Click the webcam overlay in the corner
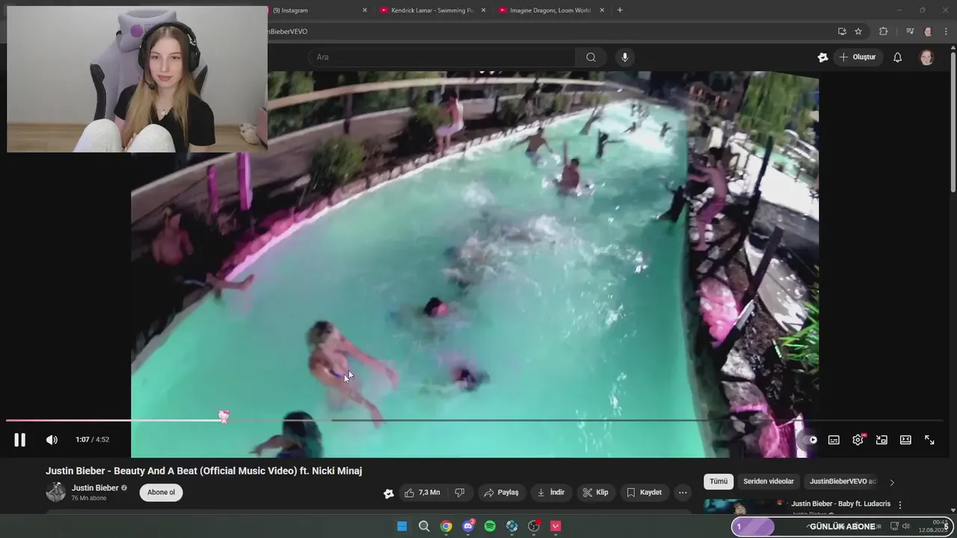Image resolution: width=957 pixels, height=538 pixels. tap(137, 79)
